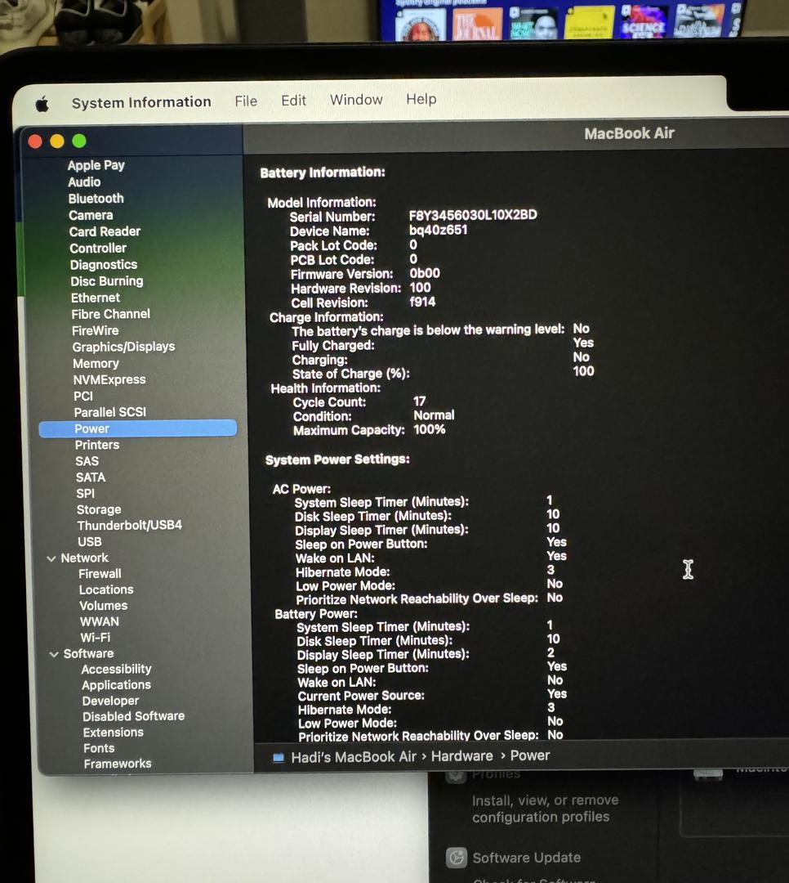Click Hadi's MacBook Air in path bar
Screen dimensions: 789x883
pos(354,757)
